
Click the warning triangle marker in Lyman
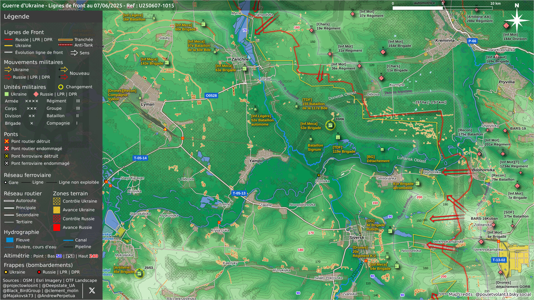coord(165,129)
